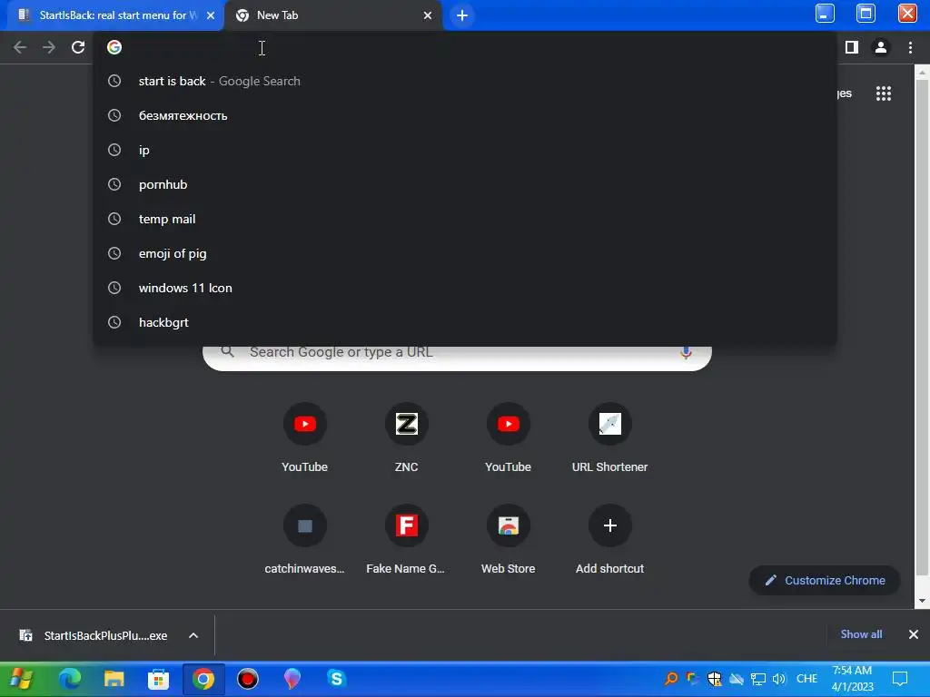Image resolution: width=930 pixels, height=697 pixels.
Task: Choose 'start is back' search suggestion
Action: [x=464, y=81]
